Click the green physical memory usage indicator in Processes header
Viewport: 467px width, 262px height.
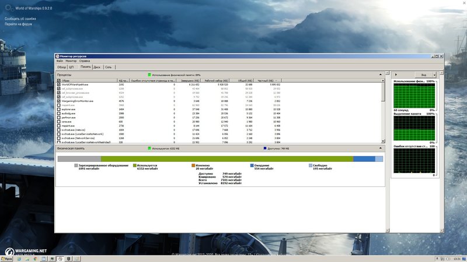(x=149, y=75)
